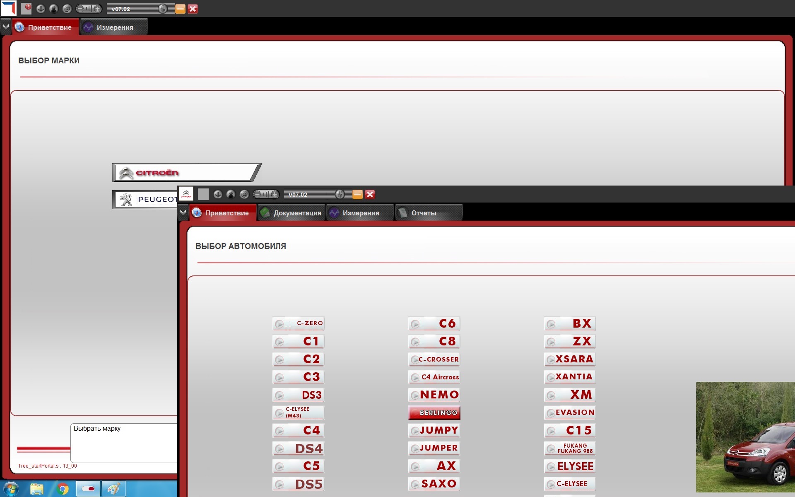Image resolution: width=795 pixels, height=497 pixels.
Task: Click download arrow icon in the back window
Action: (41, 9)
